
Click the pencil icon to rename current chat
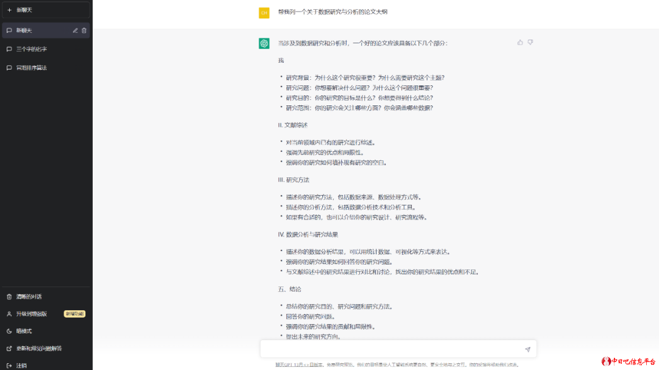point(74,30)
